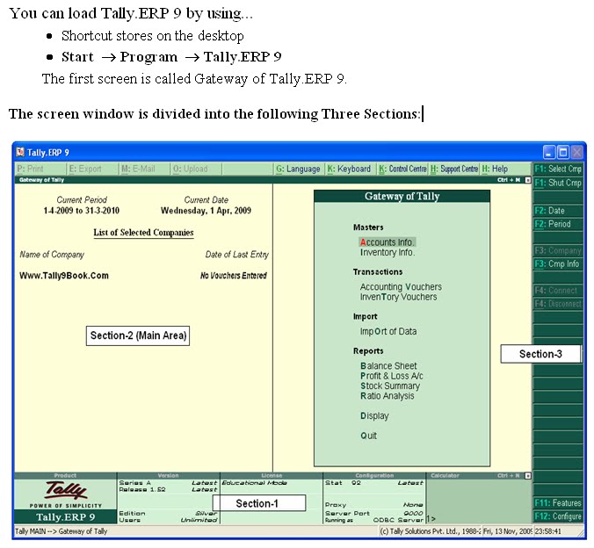The image size is (594, 548).
Task: Click F4: Disconnect button
Action: pos(558,304)
